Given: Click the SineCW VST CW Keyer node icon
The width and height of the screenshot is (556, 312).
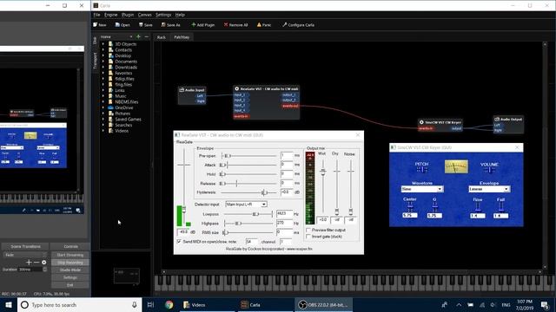Looking at the screenshot, I should (x=421, y=122).
